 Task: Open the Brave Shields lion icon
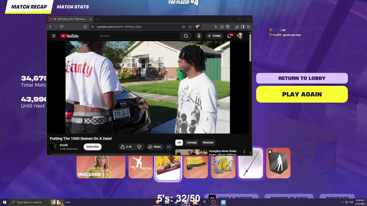[x=197, y=27]
